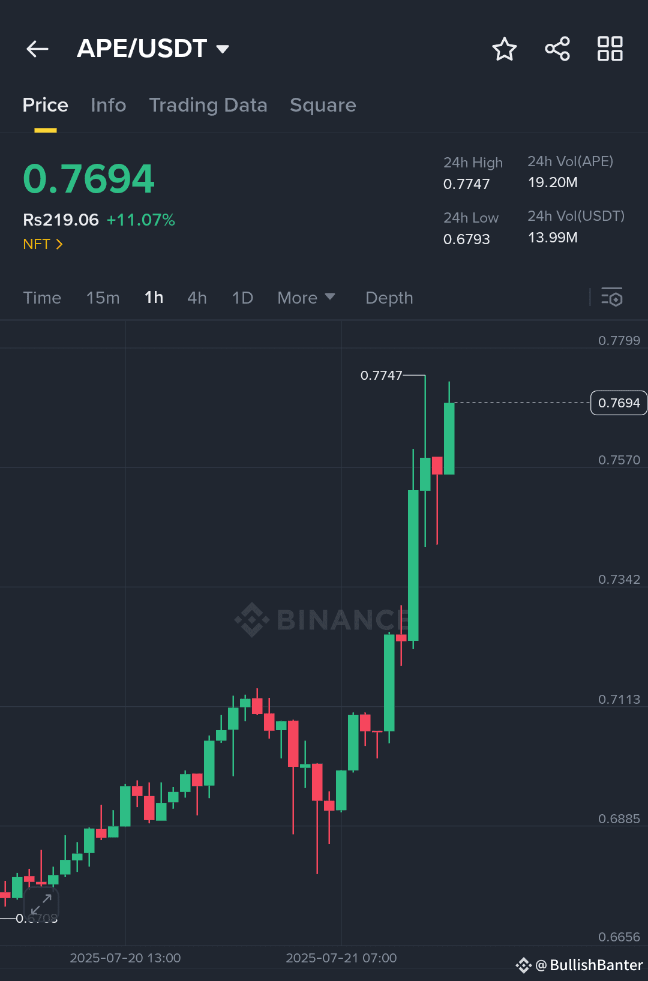
Task: Open the grid layout menu top right
Action: 610,49
